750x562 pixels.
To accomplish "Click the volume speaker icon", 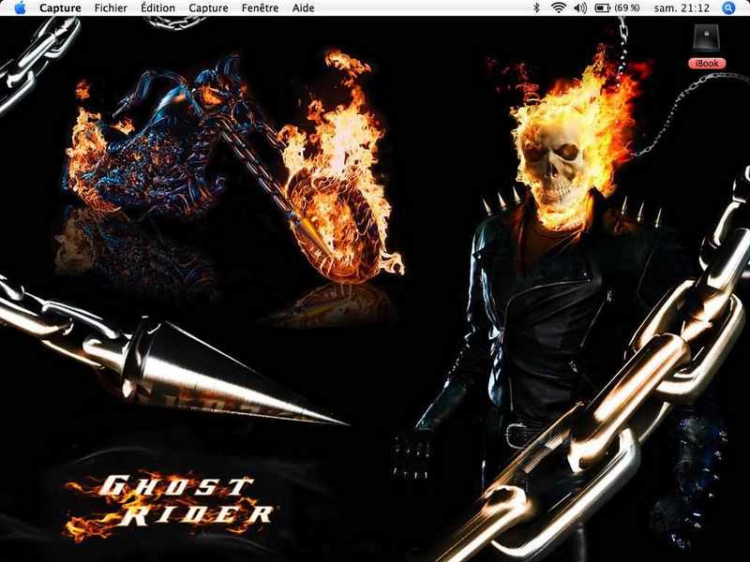I will [579, 7].
